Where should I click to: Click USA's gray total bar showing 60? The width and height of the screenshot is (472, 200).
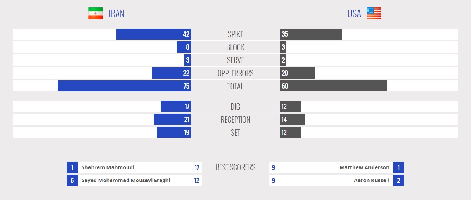coord(333,86)
